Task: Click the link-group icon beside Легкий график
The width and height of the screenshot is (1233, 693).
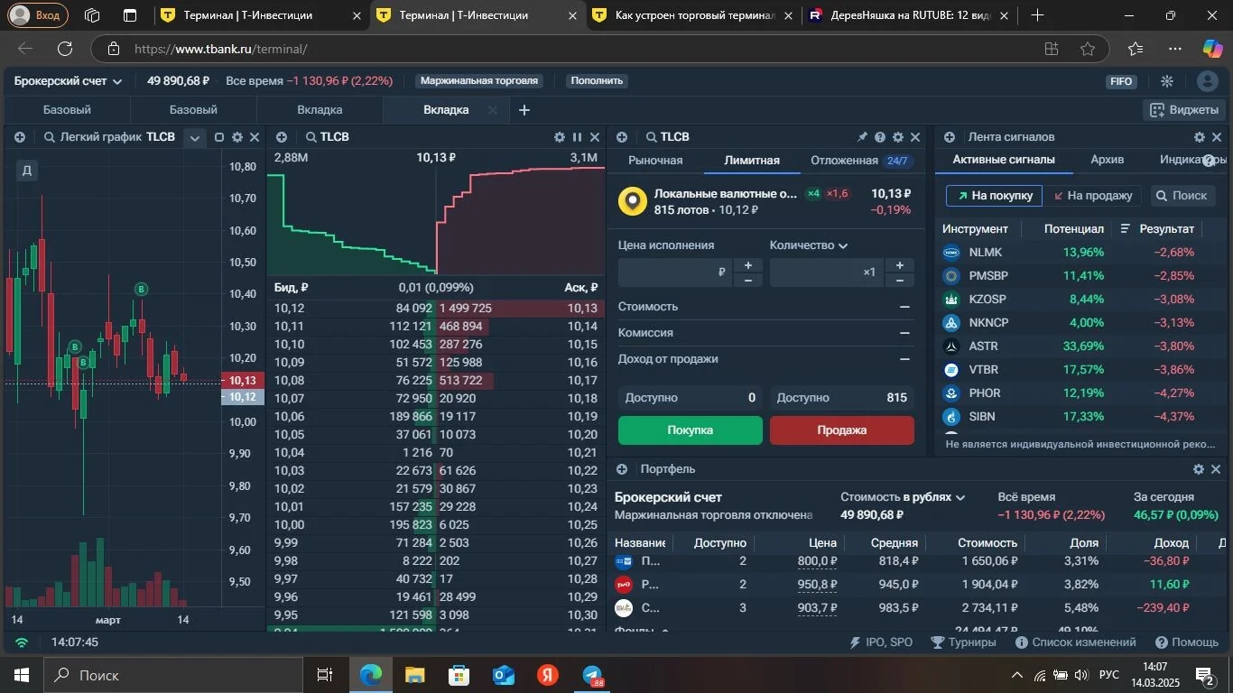Action: coord(19,137)
